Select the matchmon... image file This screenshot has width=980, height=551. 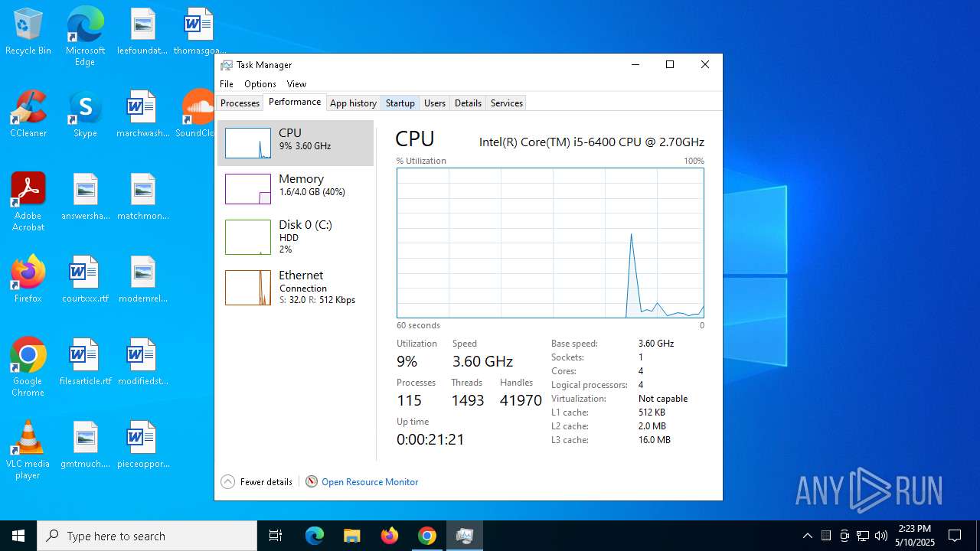(x=142, y=197)
